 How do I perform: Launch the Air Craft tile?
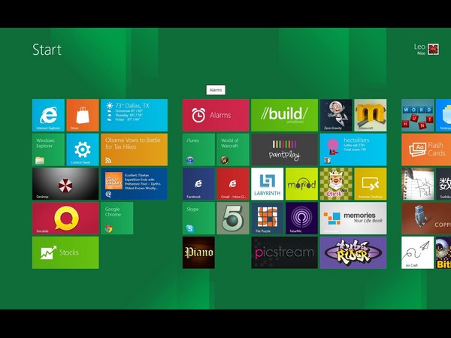(x=418, y=252)
